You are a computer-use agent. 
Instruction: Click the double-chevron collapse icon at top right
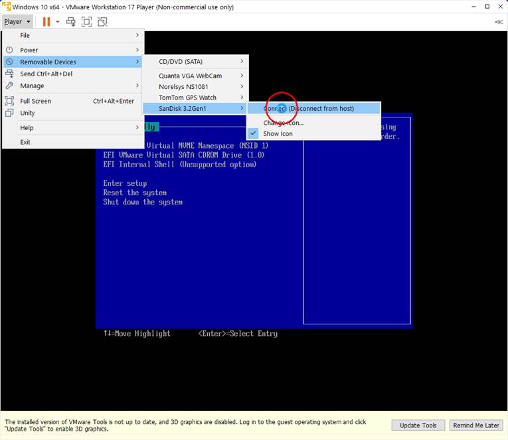point(499,22)
